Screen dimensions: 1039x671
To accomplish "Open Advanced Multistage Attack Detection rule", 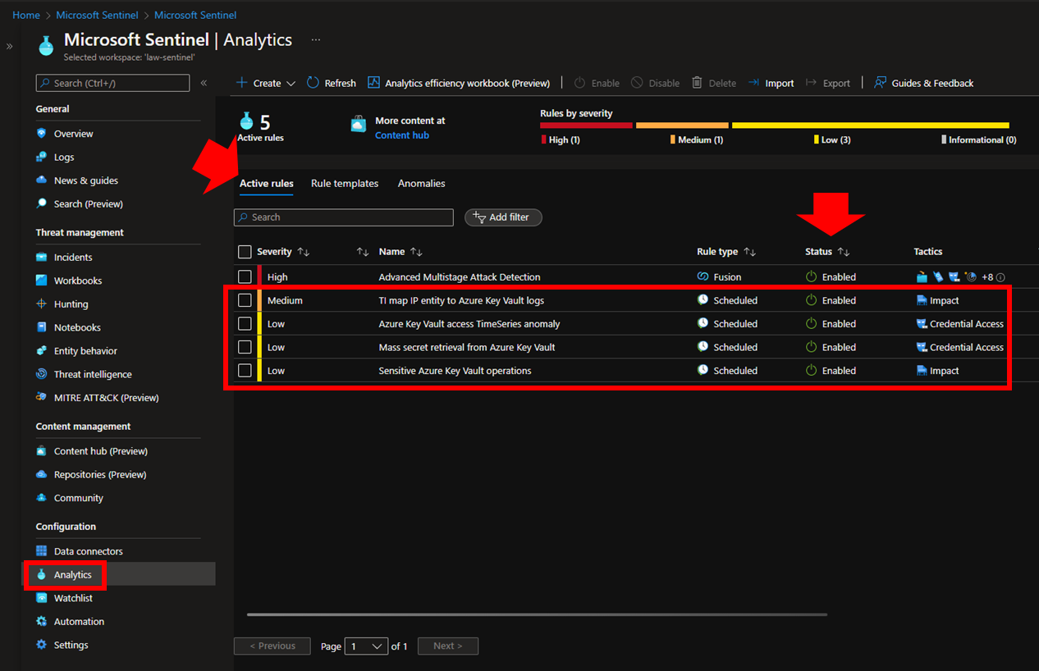I will pyautogui.click(x=460, y=277).
